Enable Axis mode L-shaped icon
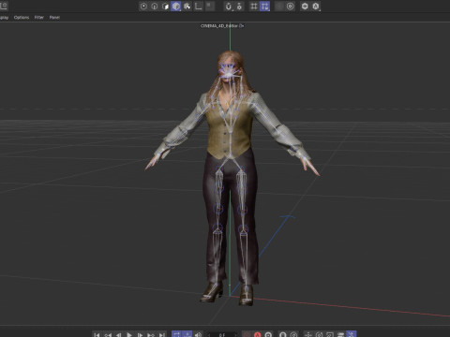 point(198,7)
